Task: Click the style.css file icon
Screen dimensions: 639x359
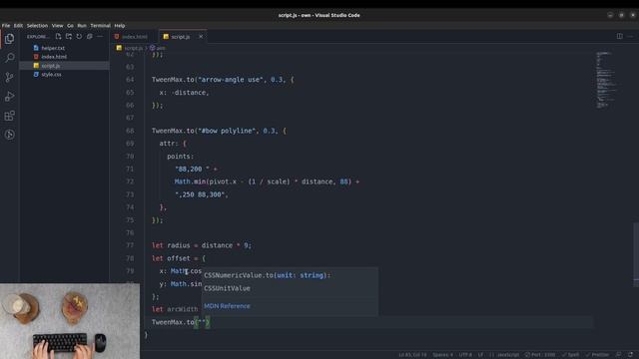Action: click(36, 75)
